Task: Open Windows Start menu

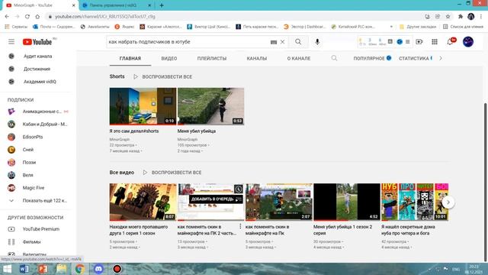Action: pos(7,269)
